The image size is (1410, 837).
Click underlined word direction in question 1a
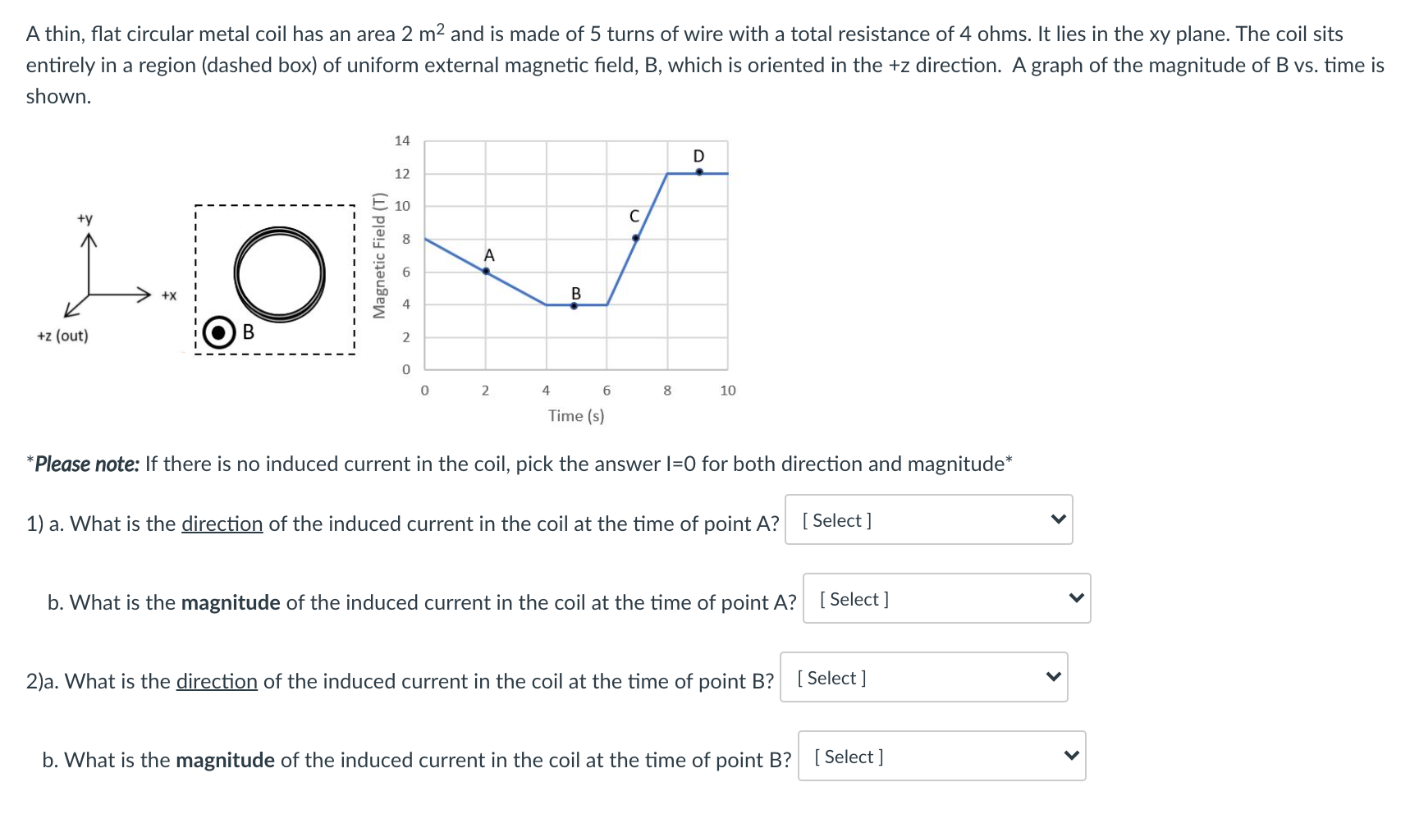[222, 524]
